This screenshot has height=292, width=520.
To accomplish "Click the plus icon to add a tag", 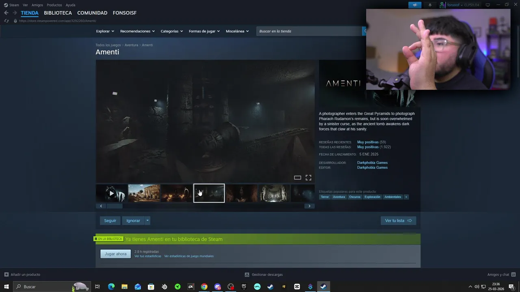I will pyautogui.click(x=406, y=197).
